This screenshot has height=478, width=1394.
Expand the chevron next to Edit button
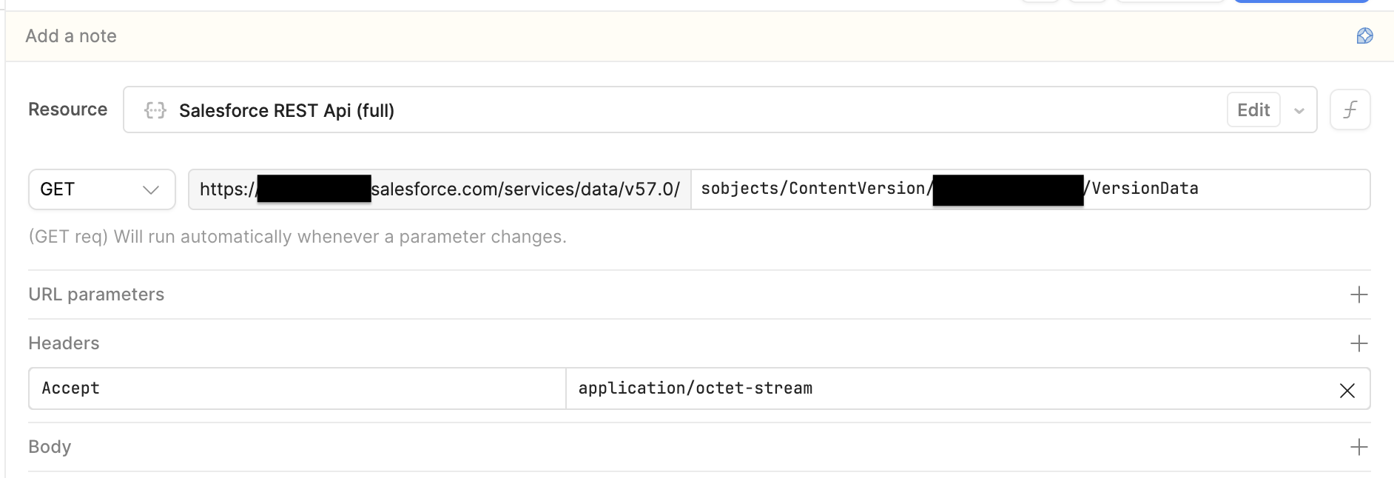coord(1299,110)
